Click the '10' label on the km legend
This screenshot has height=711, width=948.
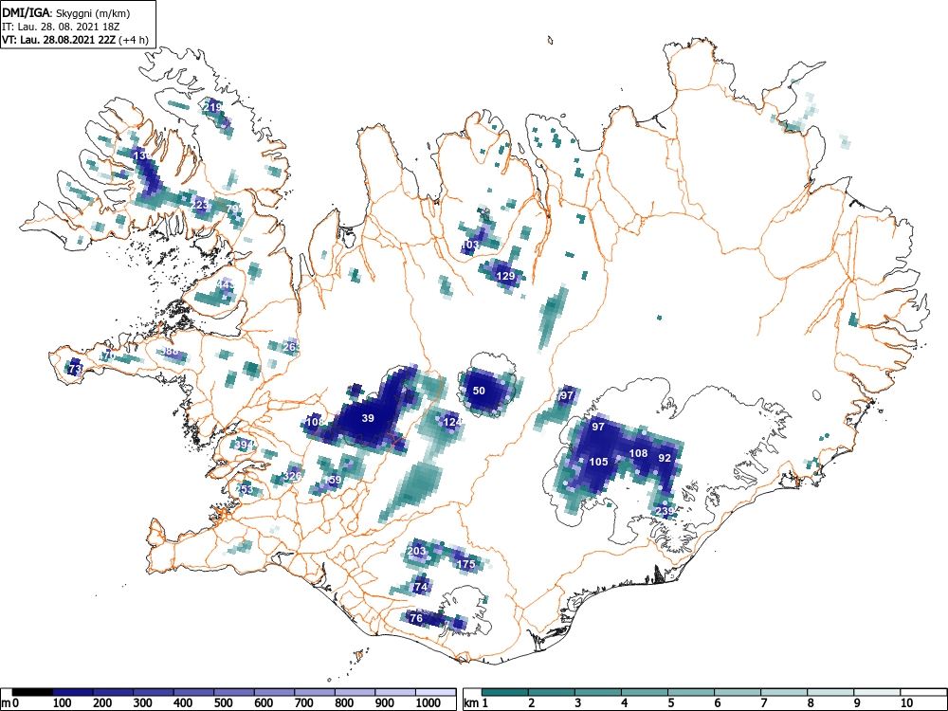coord(906,703)
